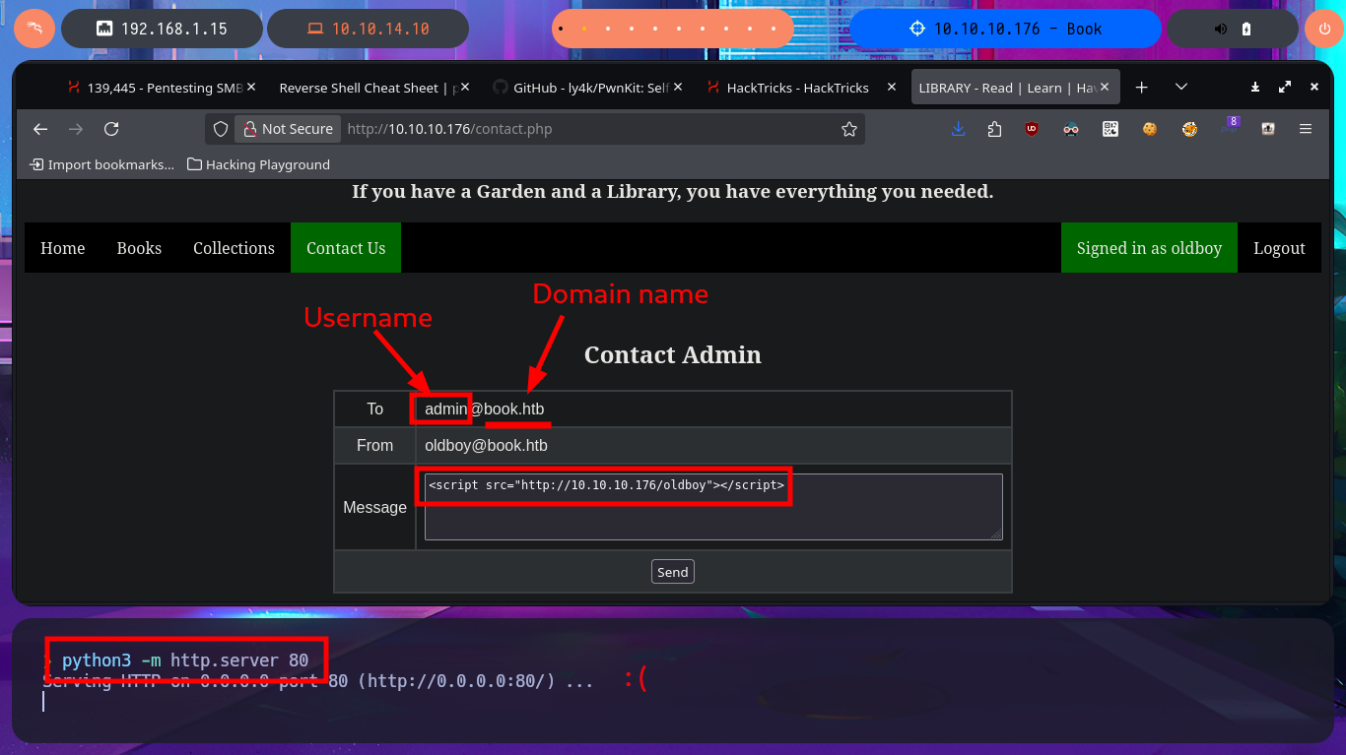Open the Collections nav item
Screen dimensions: 1346x755
click(x=234, y=248)
